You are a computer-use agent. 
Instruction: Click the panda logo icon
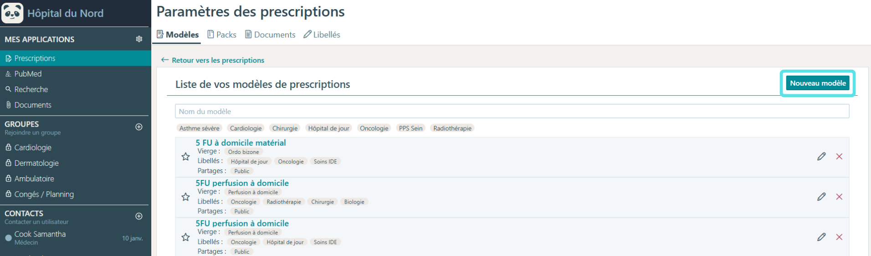(12, 13)
